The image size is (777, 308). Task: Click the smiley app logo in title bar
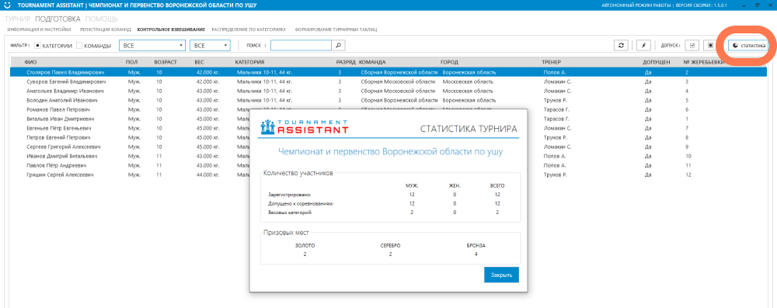(x=6, y=5)
